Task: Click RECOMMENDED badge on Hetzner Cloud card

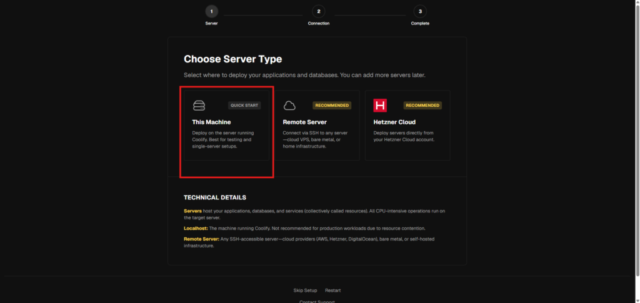Action: [x=423, y=105]
